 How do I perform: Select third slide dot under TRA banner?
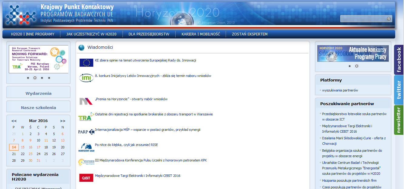tap(42, 78)
